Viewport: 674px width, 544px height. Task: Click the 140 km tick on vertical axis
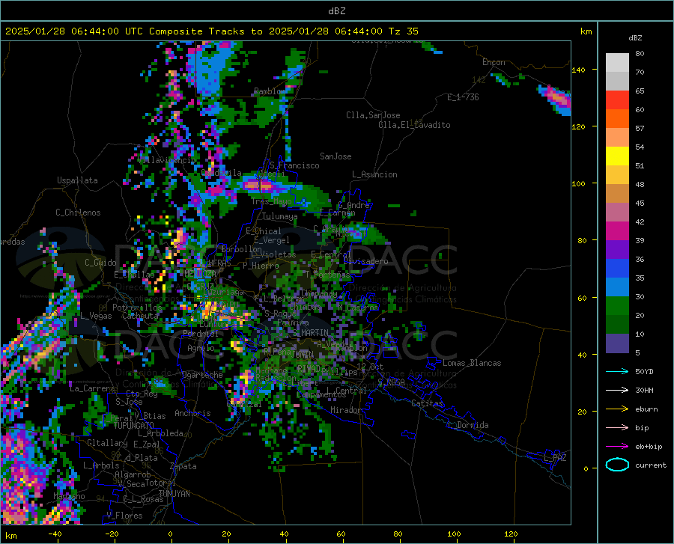(x=578, y=70)
